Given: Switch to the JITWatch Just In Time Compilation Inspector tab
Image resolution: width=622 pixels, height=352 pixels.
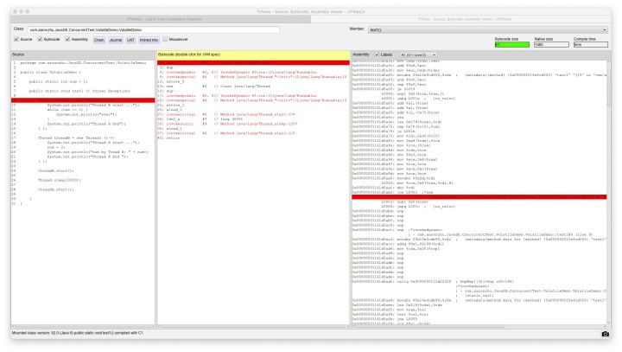Looking at the screenshot, I should click(x=164, y=19).
